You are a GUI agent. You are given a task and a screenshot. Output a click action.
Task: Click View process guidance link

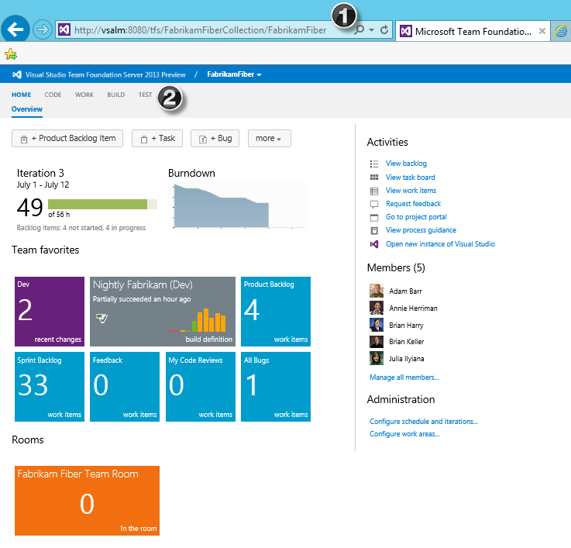coord(421,230)
